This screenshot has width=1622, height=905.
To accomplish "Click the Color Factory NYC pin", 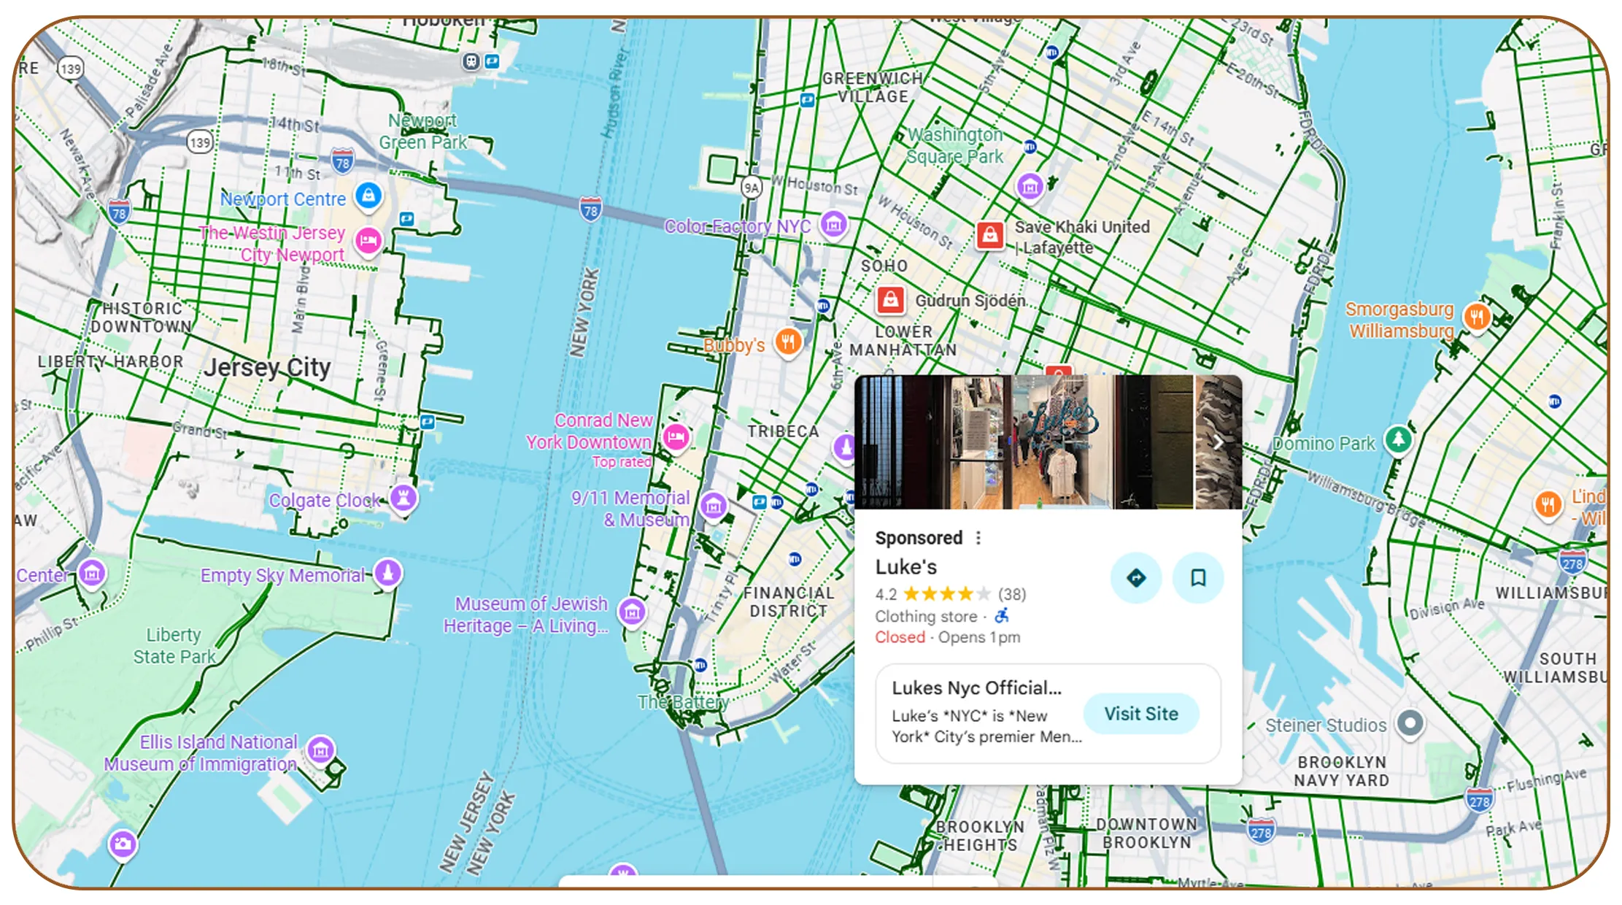I will point(833,225).
